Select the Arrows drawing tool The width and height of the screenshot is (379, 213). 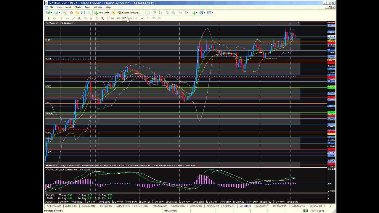(x=103, y=18)
